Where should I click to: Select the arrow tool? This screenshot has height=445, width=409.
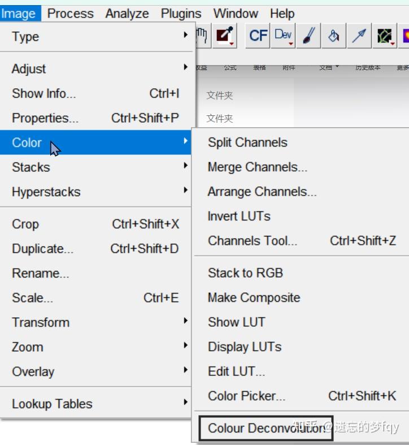(x=359, y=36)
